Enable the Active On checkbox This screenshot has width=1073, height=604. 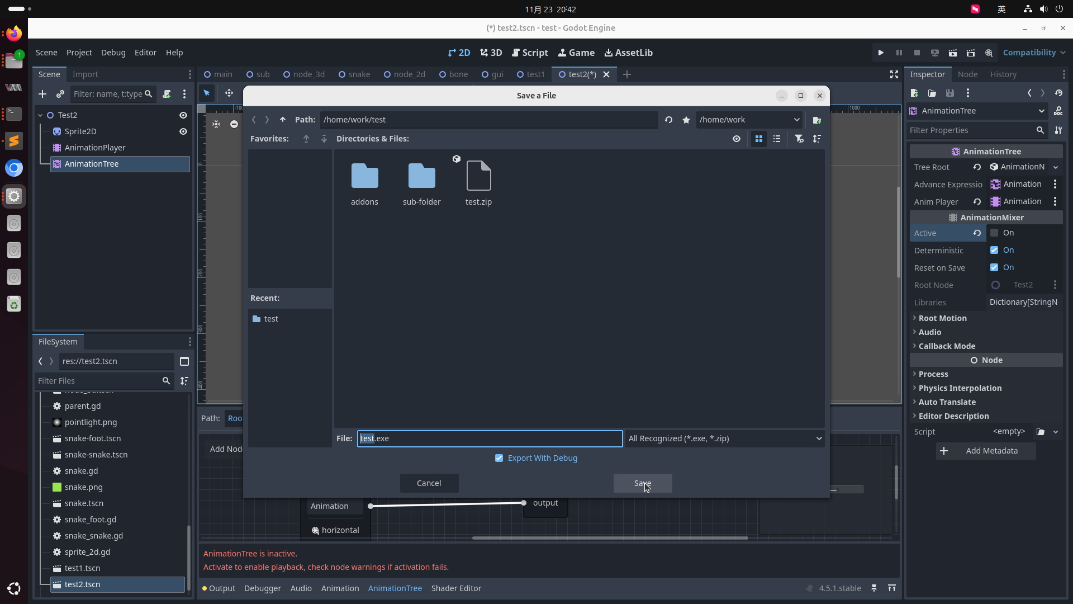click(x=994, y=233)
